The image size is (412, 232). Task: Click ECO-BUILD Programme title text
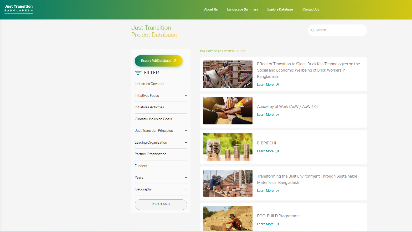(x=278, y=216)
